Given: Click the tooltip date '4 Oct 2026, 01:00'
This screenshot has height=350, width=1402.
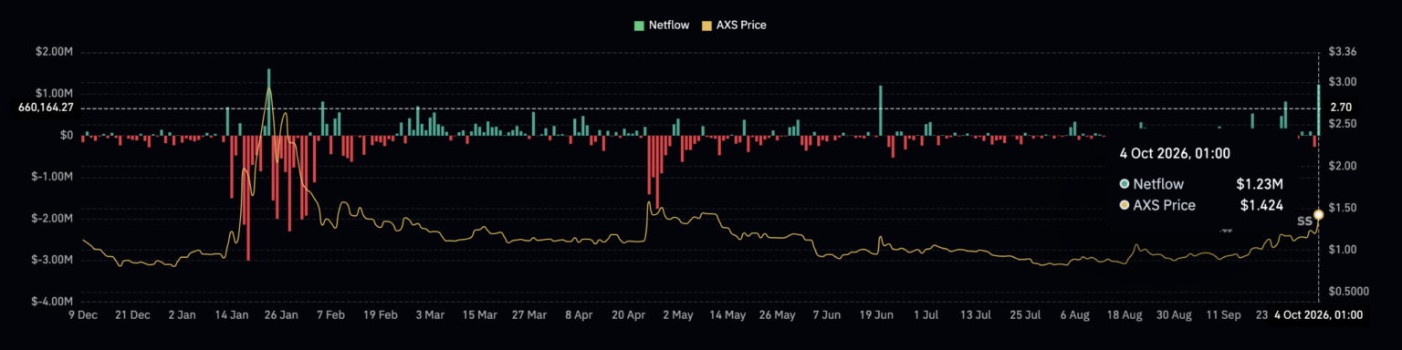Looking at the screenshot, I should click(x=1175, y=153).
